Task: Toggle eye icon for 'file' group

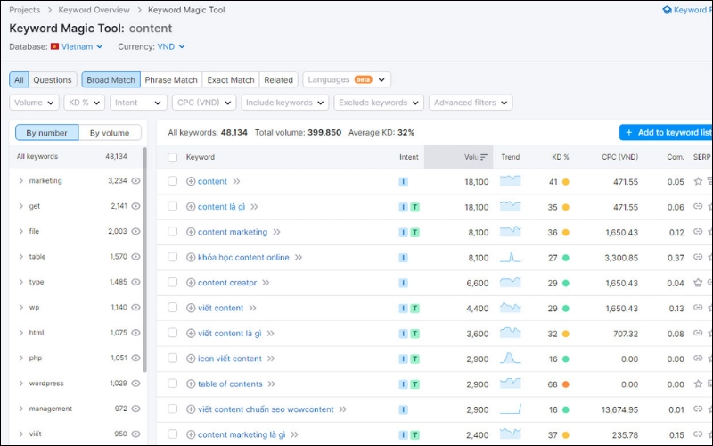Action: coord(135,231)
